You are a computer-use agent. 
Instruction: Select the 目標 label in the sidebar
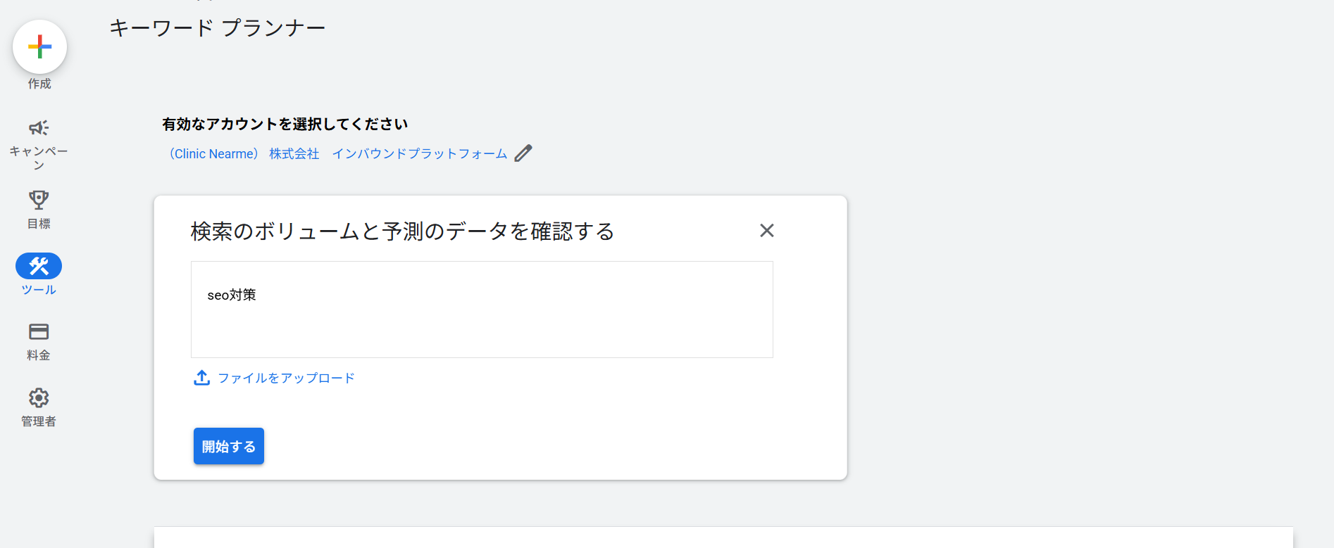tap(39, 224)
